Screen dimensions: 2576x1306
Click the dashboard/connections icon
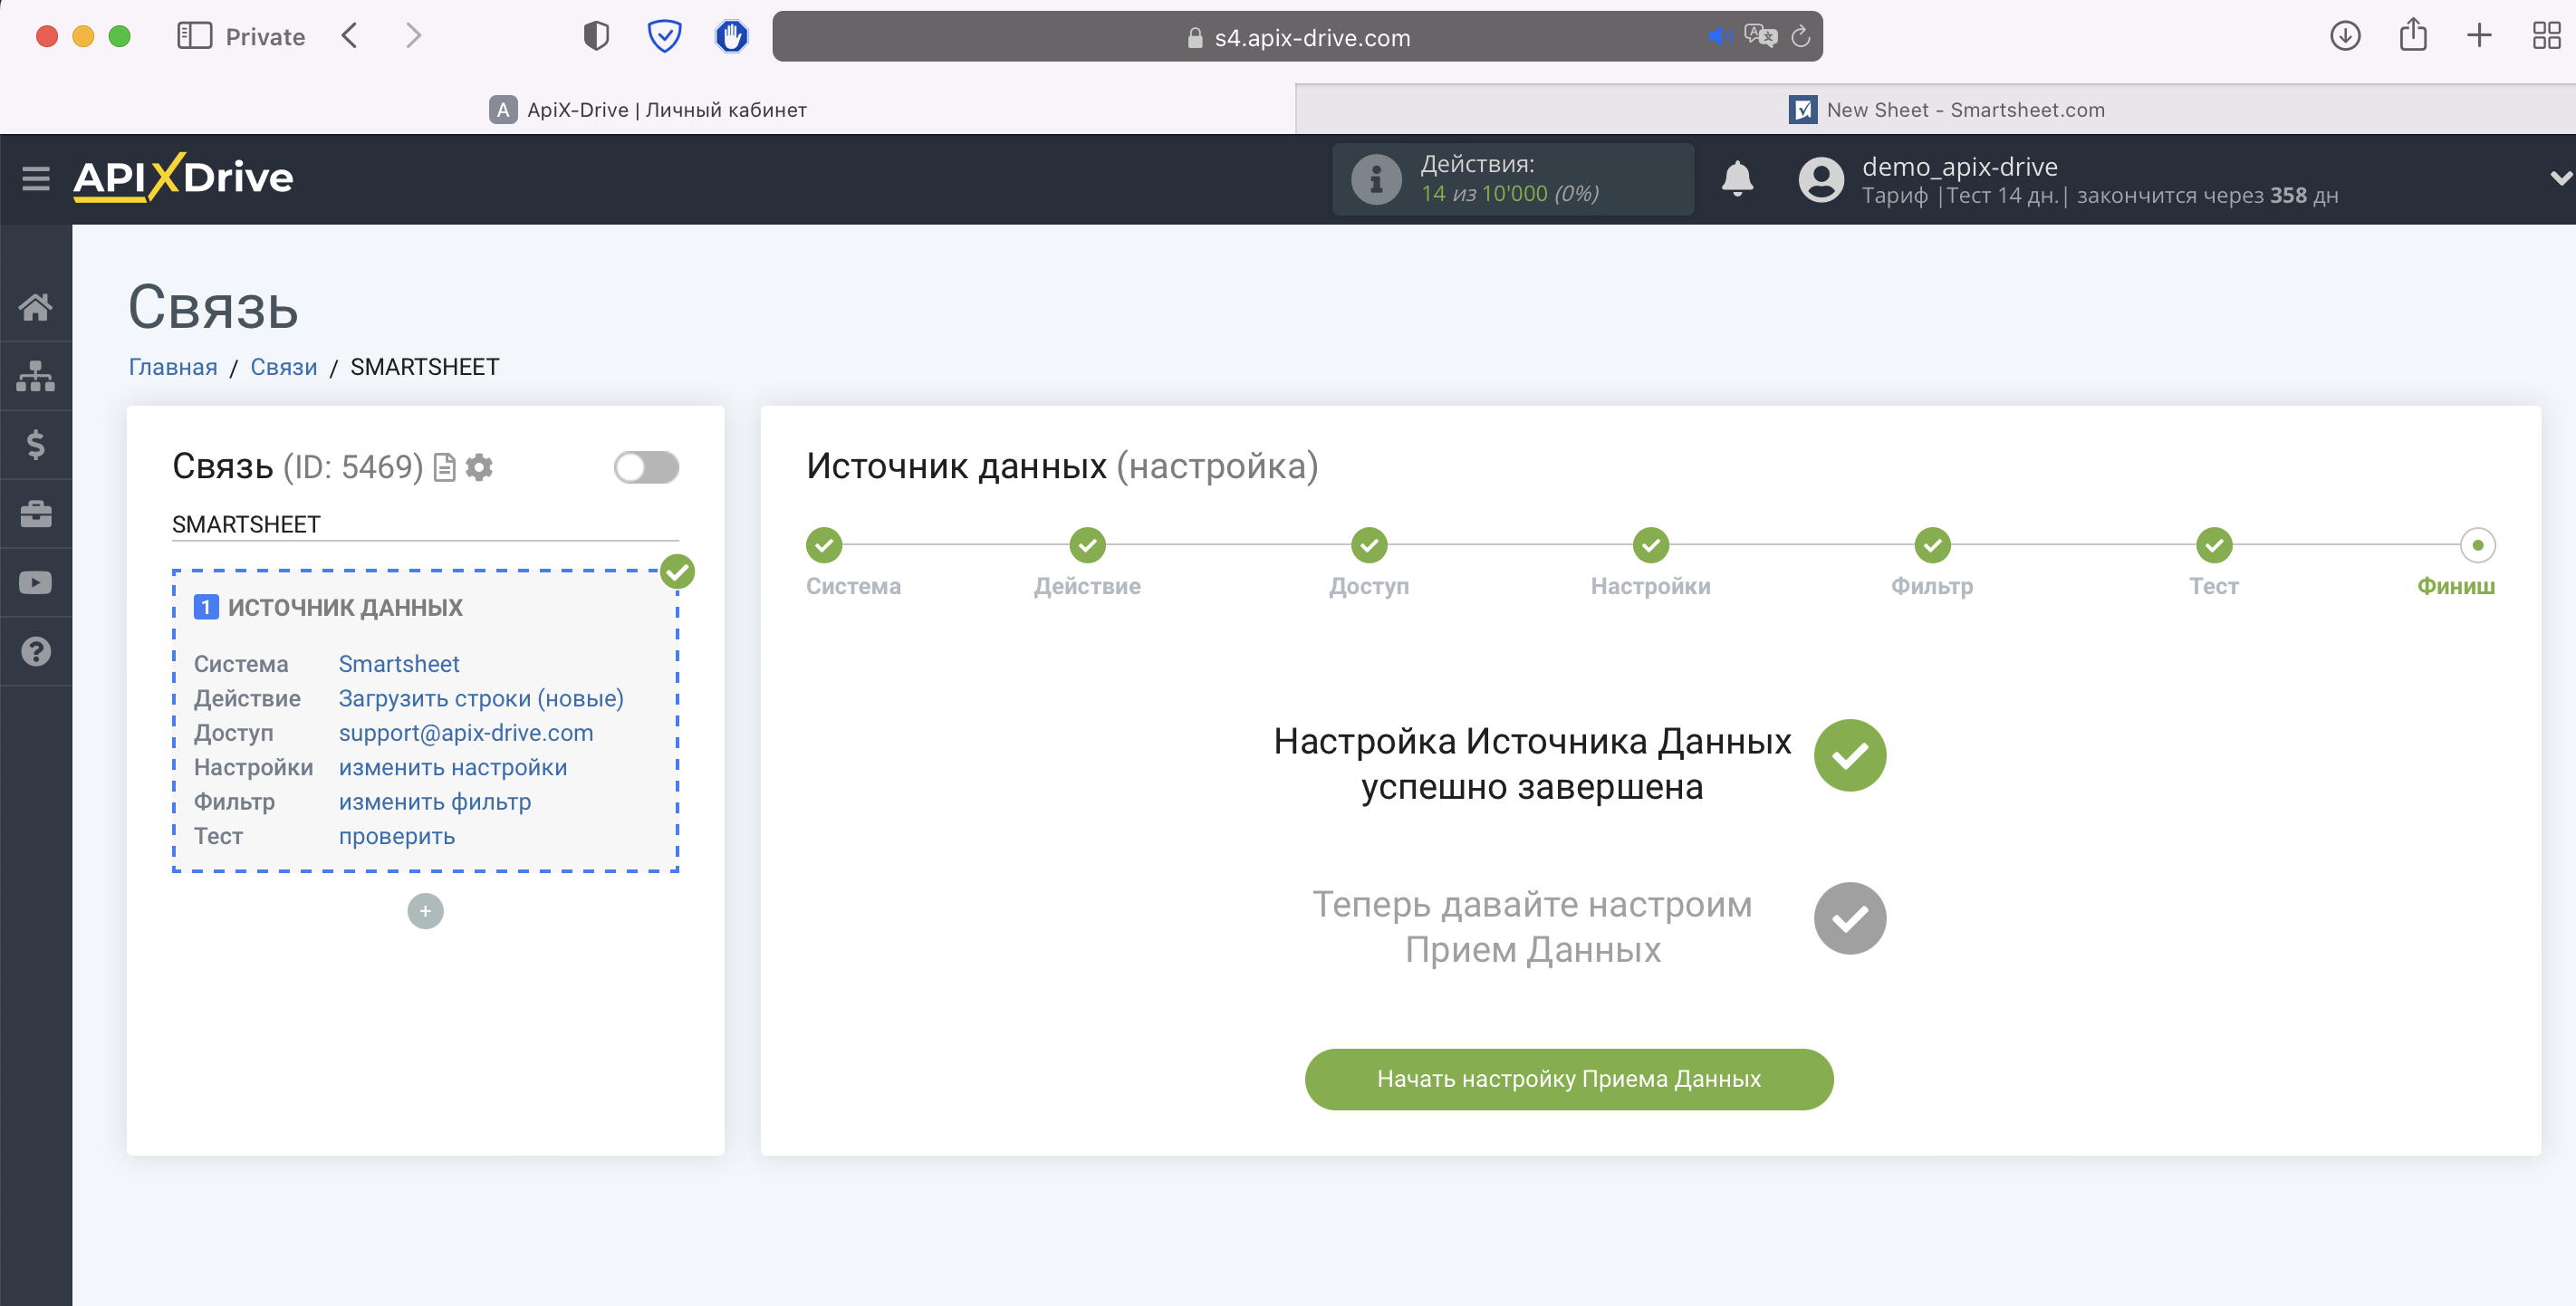(x=35, y=375)
